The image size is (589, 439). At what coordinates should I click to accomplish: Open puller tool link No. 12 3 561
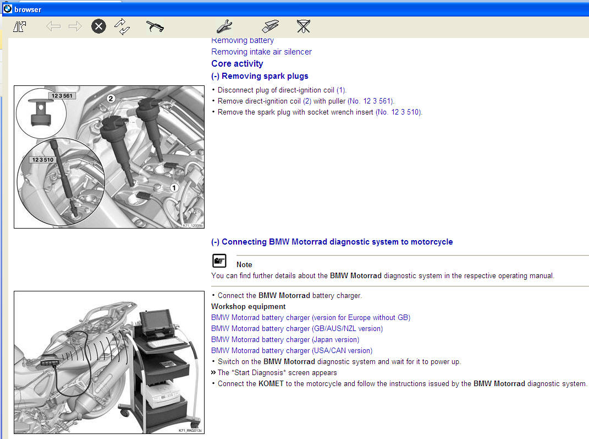pos(370,101)
